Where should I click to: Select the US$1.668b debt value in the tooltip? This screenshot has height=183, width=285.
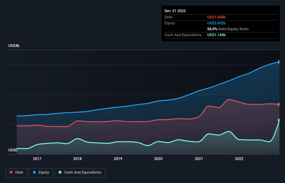[216, 17]
